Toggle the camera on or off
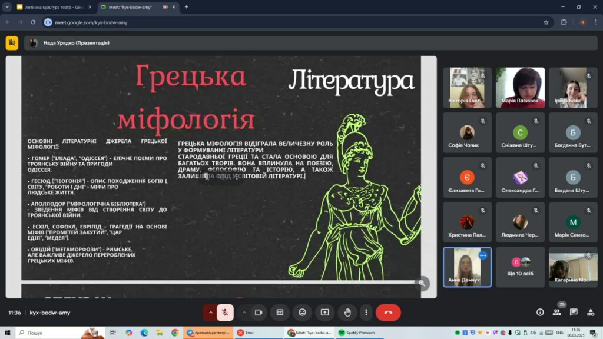The height and width of the screenshot is (339, 603). (x=258, y=313)
